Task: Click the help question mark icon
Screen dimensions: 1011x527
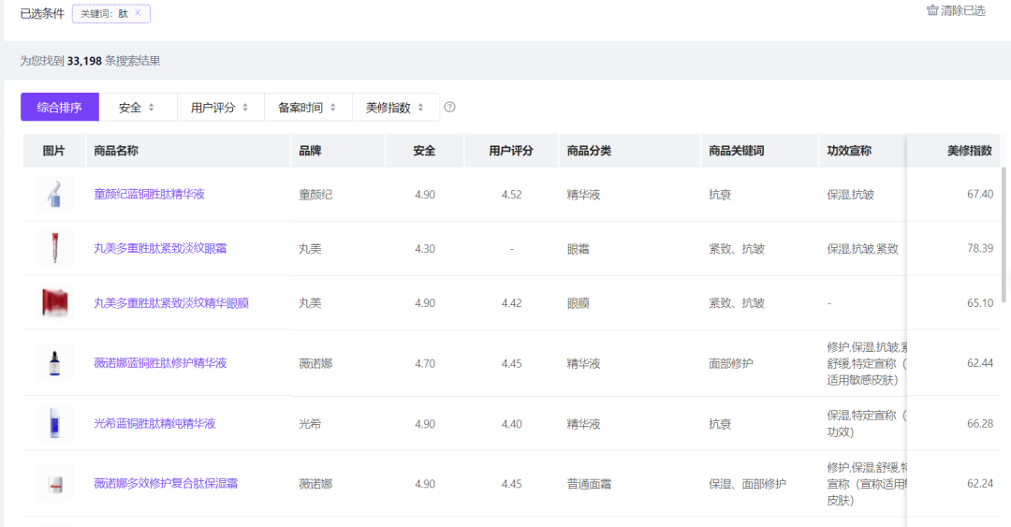Action: click(449, 108)
